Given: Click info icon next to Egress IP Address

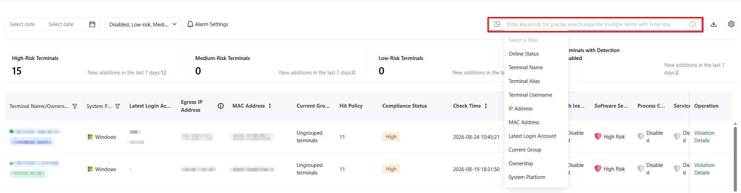Looking at the screenshot, I should point(221,106).
